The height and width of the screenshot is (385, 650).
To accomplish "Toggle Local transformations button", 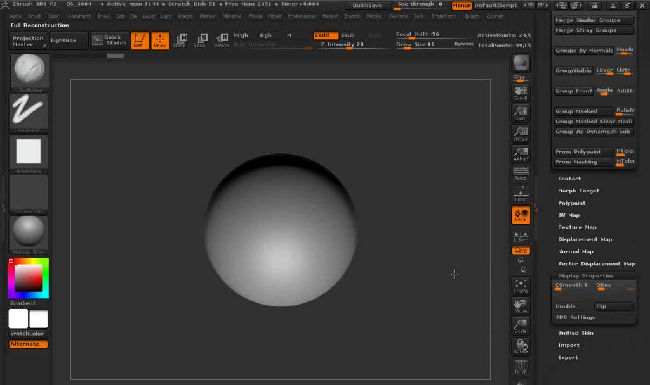I will click(x=521, y=215).
